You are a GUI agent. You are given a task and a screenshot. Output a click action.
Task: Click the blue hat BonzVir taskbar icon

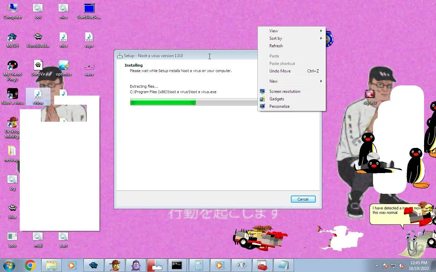(x=94, y=265)
